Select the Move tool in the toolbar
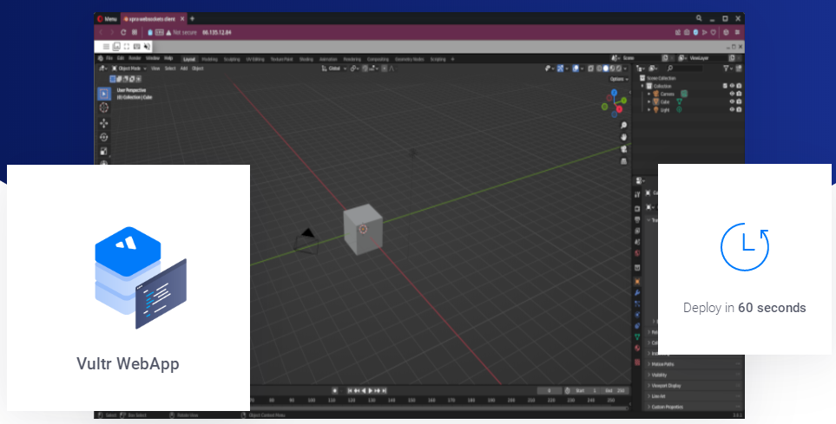 (104, 122)
